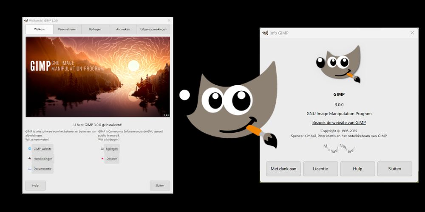This screenshot has width=425, height=212.
Task: Open the Licentie button
Action: (320, 169)
